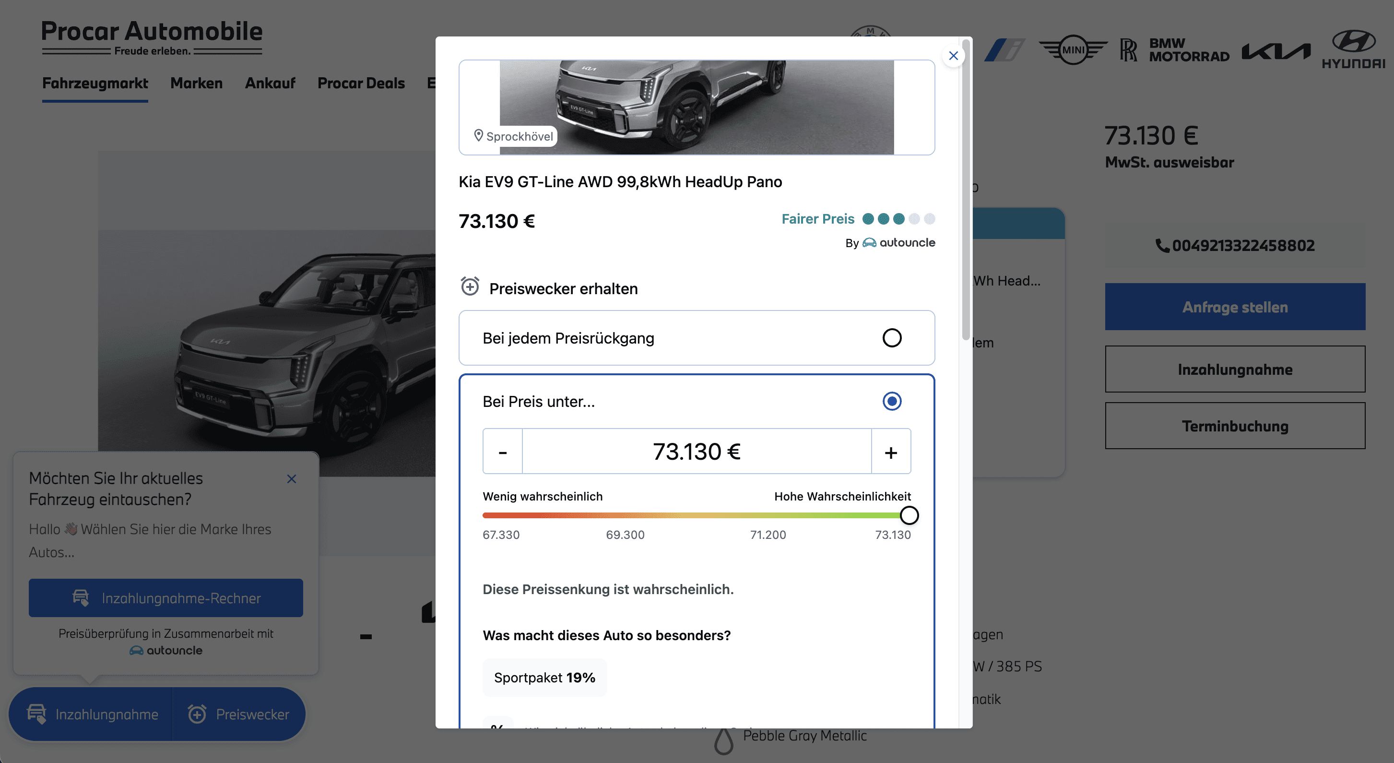Viewport: 1394px width, 763px height.
Task: Select 'Bei jedem Preisrückgang' radio option
Action: [x=891, y=338]
